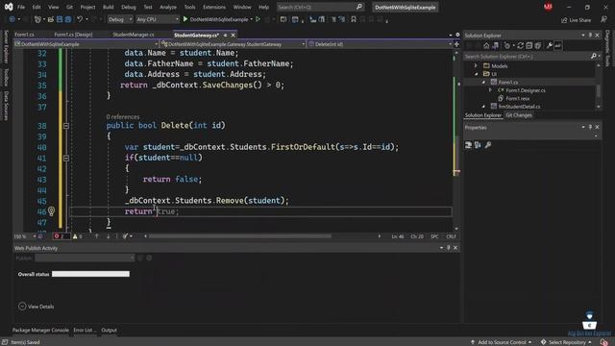Click the Save All toolbar icon
This screenshot has height=346, width=615.
click(68, 19)
